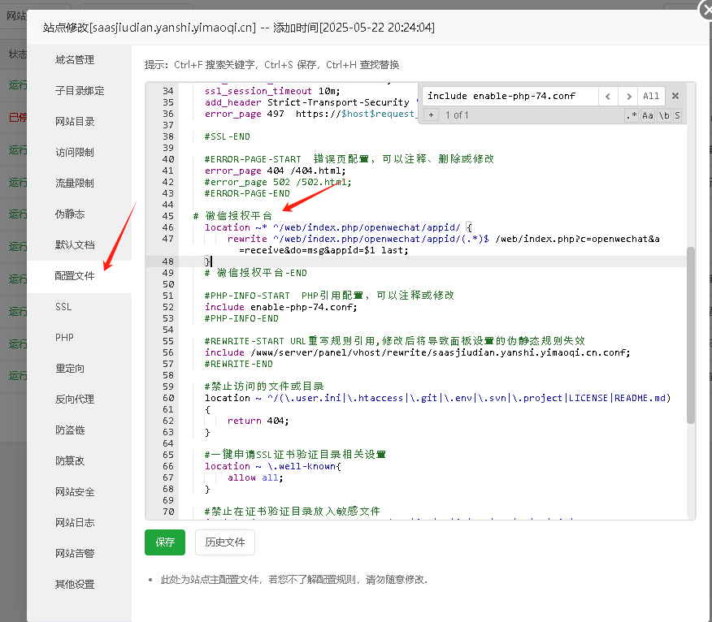Click '#PHP-INFO-END' comment line

[x=241, y=318]
